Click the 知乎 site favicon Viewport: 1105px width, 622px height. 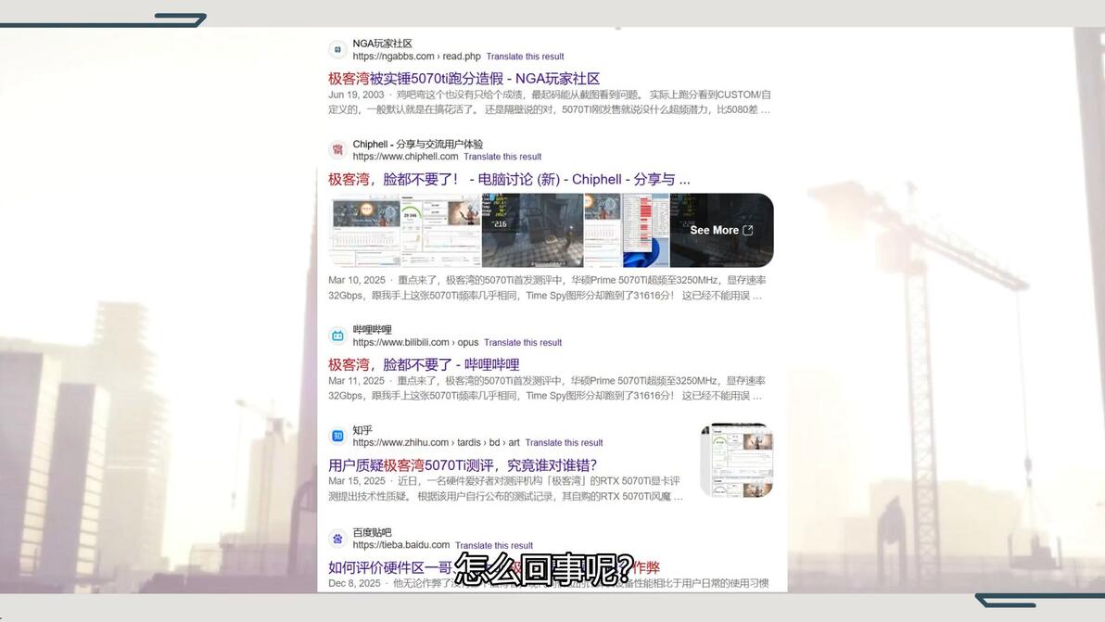[x=337, y=436]
